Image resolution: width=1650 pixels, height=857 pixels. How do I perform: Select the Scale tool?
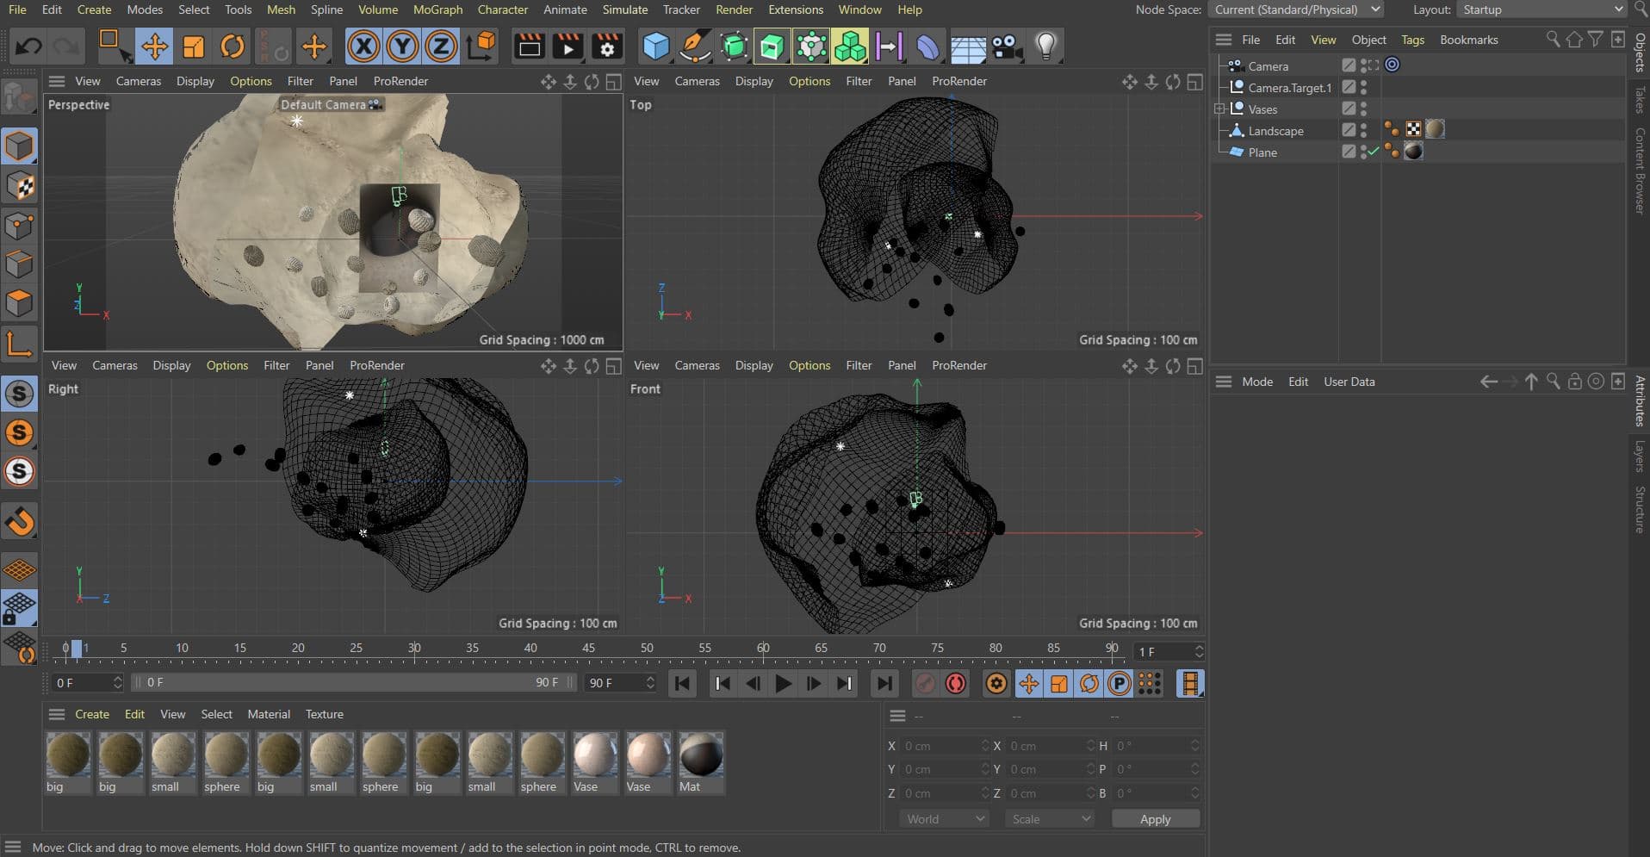tap(194, 46)
